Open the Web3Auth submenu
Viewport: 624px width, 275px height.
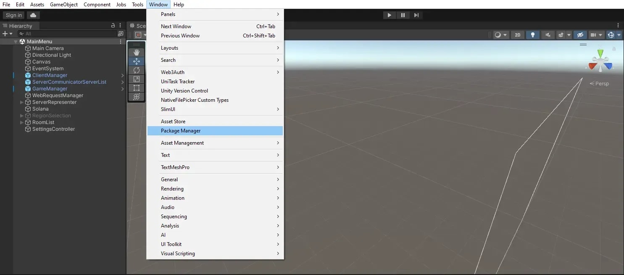pyautogui.click(x=215, y=72)
